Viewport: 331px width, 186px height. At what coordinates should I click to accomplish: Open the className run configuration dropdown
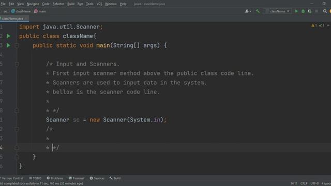pyautogui.click(x=277, y=11)
